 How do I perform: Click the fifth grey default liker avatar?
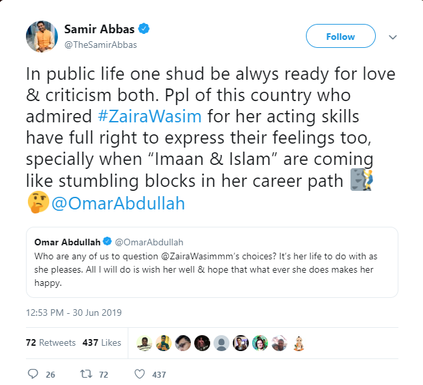(221, 342)
